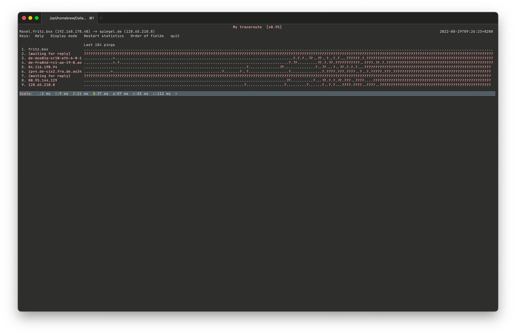This screenshot has width=516, height=335.
Task: Click the Restart statistics key label
Action: coord(104,36)
